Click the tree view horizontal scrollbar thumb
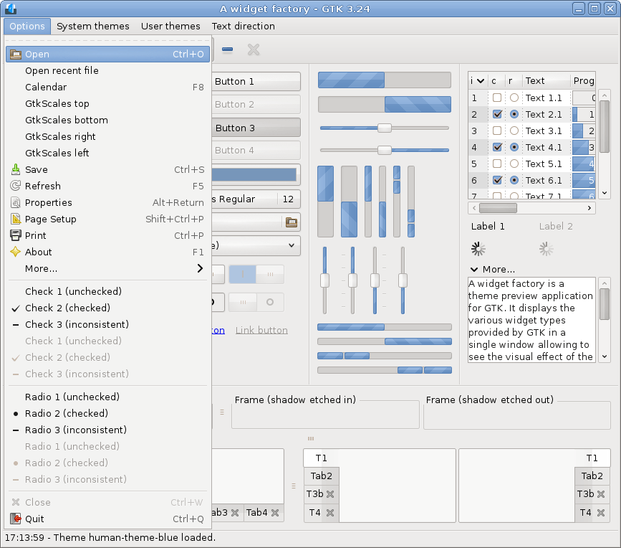The image size is (621, 548). click(498, 208)
